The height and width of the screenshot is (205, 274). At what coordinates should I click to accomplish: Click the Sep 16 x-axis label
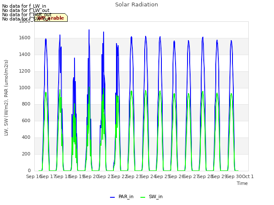click(34, 176)
